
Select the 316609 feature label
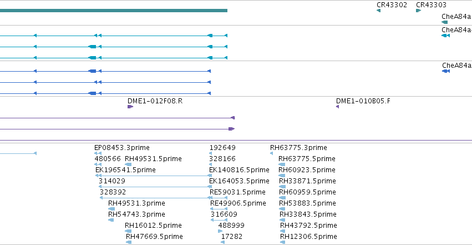[224, 214]
